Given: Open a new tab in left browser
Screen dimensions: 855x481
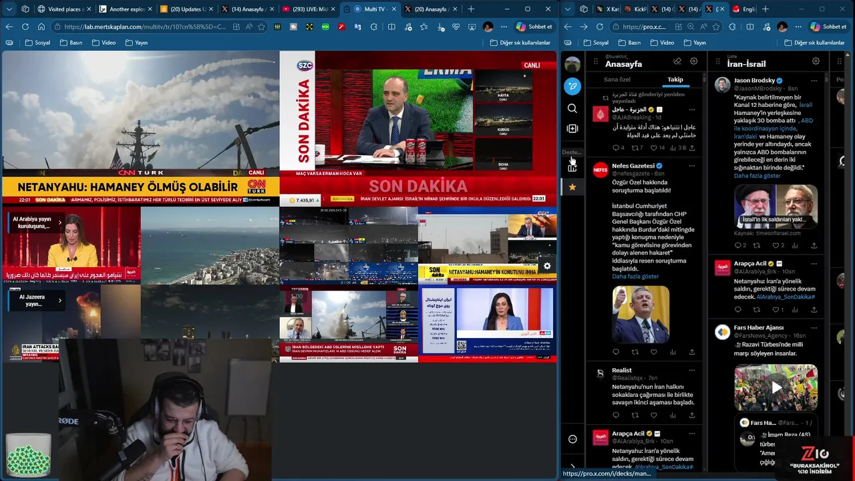Looking at the screenshot, I should tap(471, 9).
